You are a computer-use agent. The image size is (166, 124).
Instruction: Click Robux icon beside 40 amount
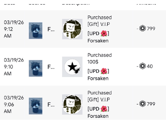pyautogui.click(x=142, y=66)
